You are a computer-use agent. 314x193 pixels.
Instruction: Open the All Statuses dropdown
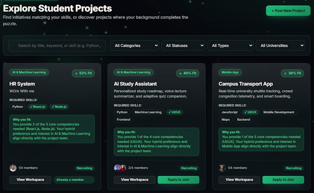point(183,45)
